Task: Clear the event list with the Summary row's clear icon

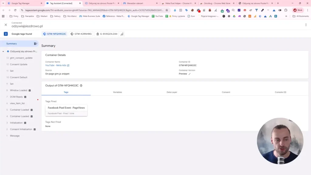Action: [x=35, y=44]
